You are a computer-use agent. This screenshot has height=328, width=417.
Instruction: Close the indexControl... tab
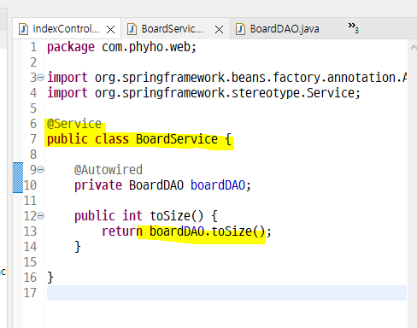110,29
